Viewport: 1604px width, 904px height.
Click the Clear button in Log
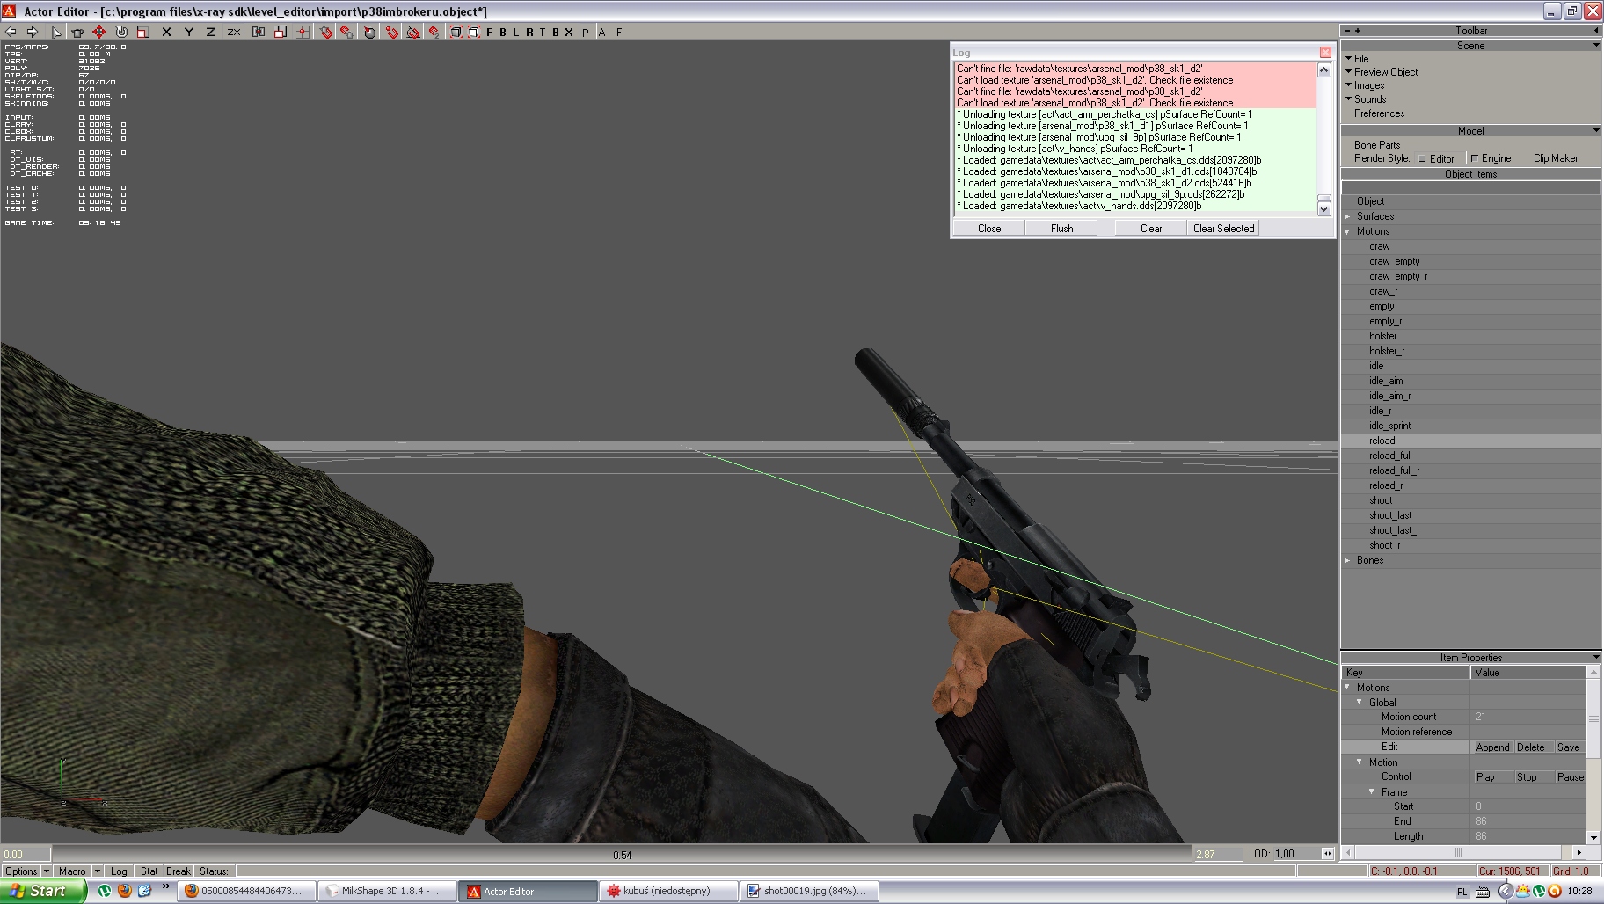point(1151,228)
